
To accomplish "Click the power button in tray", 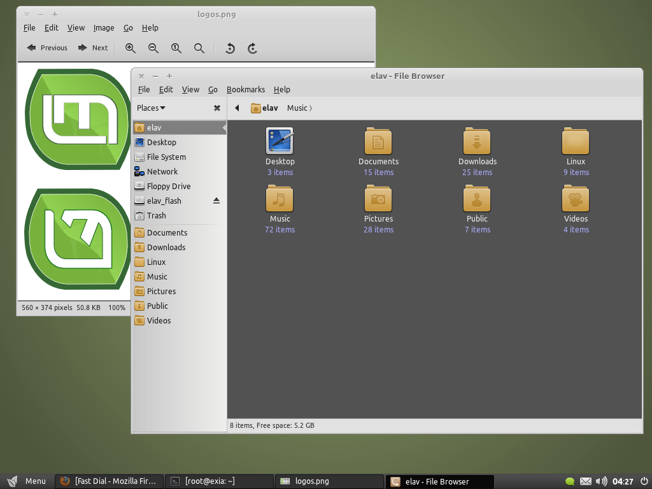I will 644,481.
